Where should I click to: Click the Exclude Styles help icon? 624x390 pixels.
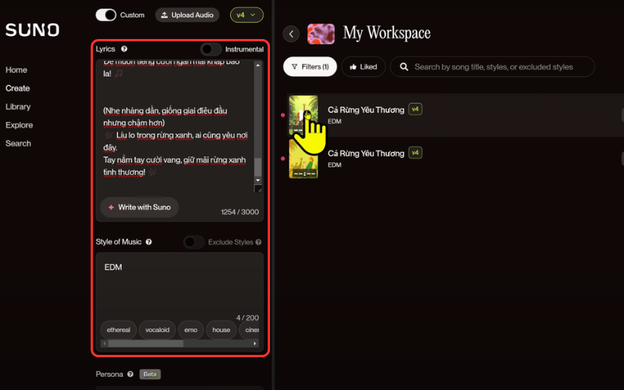[259, 242]
